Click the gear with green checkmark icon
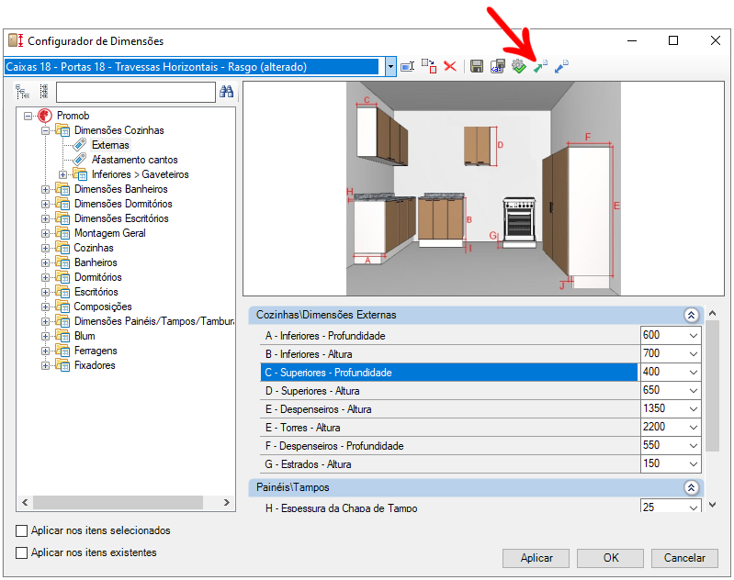 pyautogui.click(x=519, y=66)
